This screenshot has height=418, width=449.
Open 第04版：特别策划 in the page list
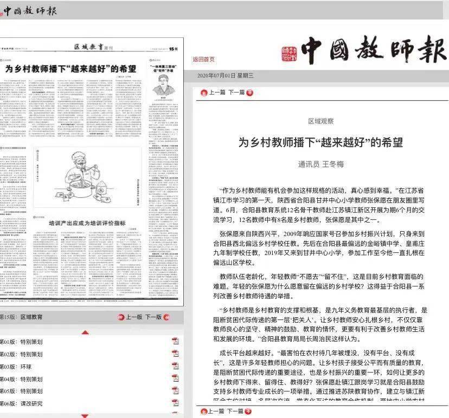point(21,379)
